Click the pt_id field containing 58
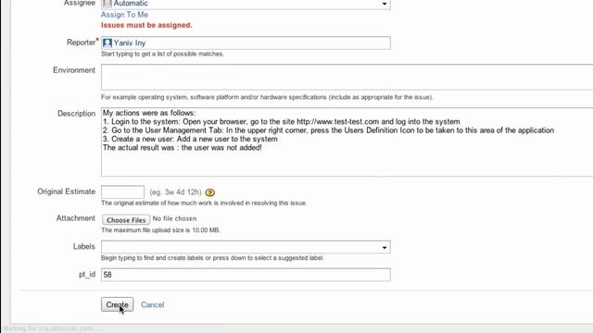593x333 pixels. [246, 275]
